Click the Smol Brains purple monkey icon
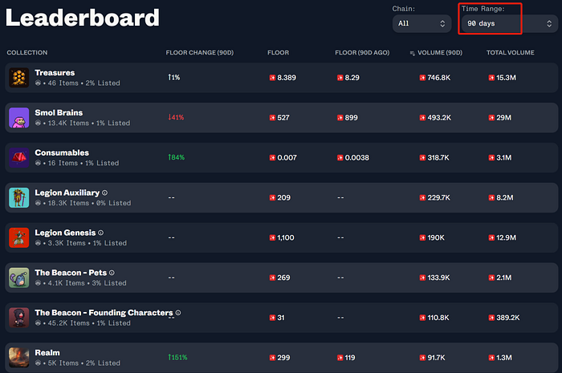The width and height of the screenshot is (562, 373). pyautogui.click(x=19, y=118)
